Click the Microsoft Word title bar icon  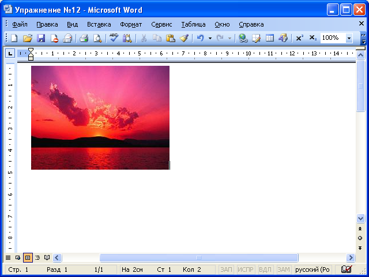tap(7, 9)
